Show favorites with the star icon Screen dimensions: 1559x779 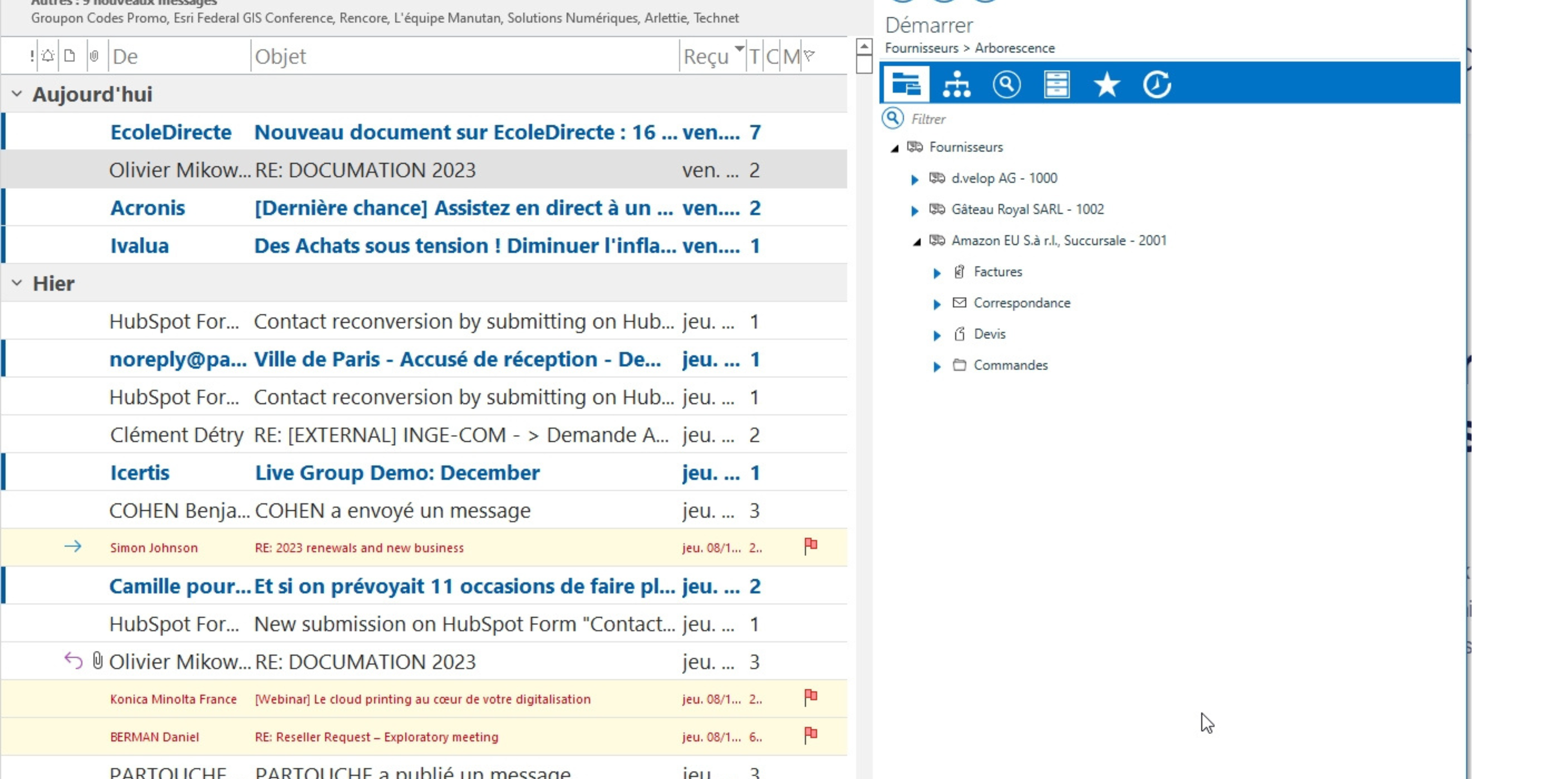tap(1107, 84)
